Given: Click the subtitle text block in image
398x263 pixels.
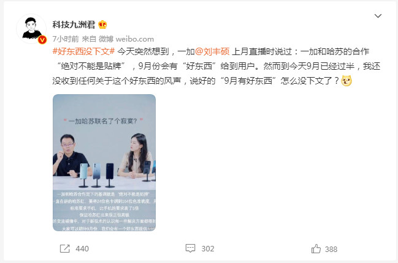Looking at the screenshot, I should pos(104,211).
